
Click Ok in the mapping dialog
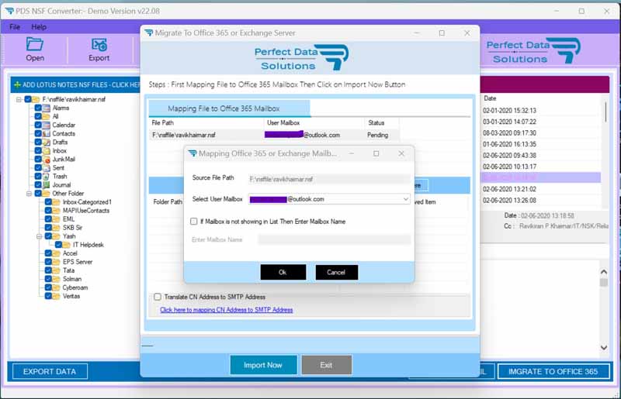coord(283,272)
